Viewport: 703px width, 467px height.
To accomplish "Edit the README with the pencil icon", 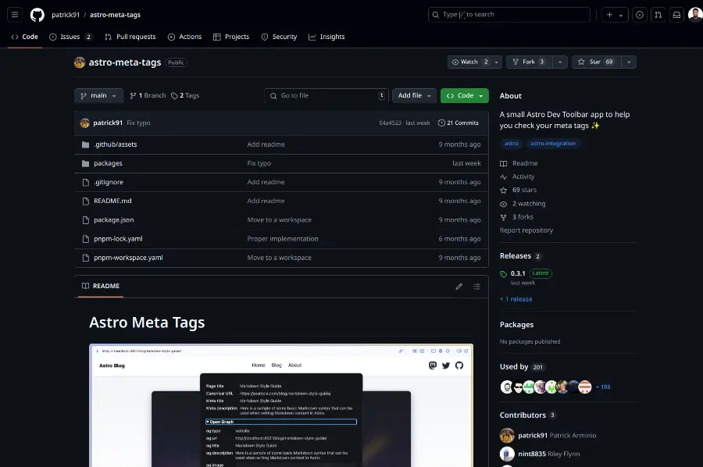I will 459,287.
